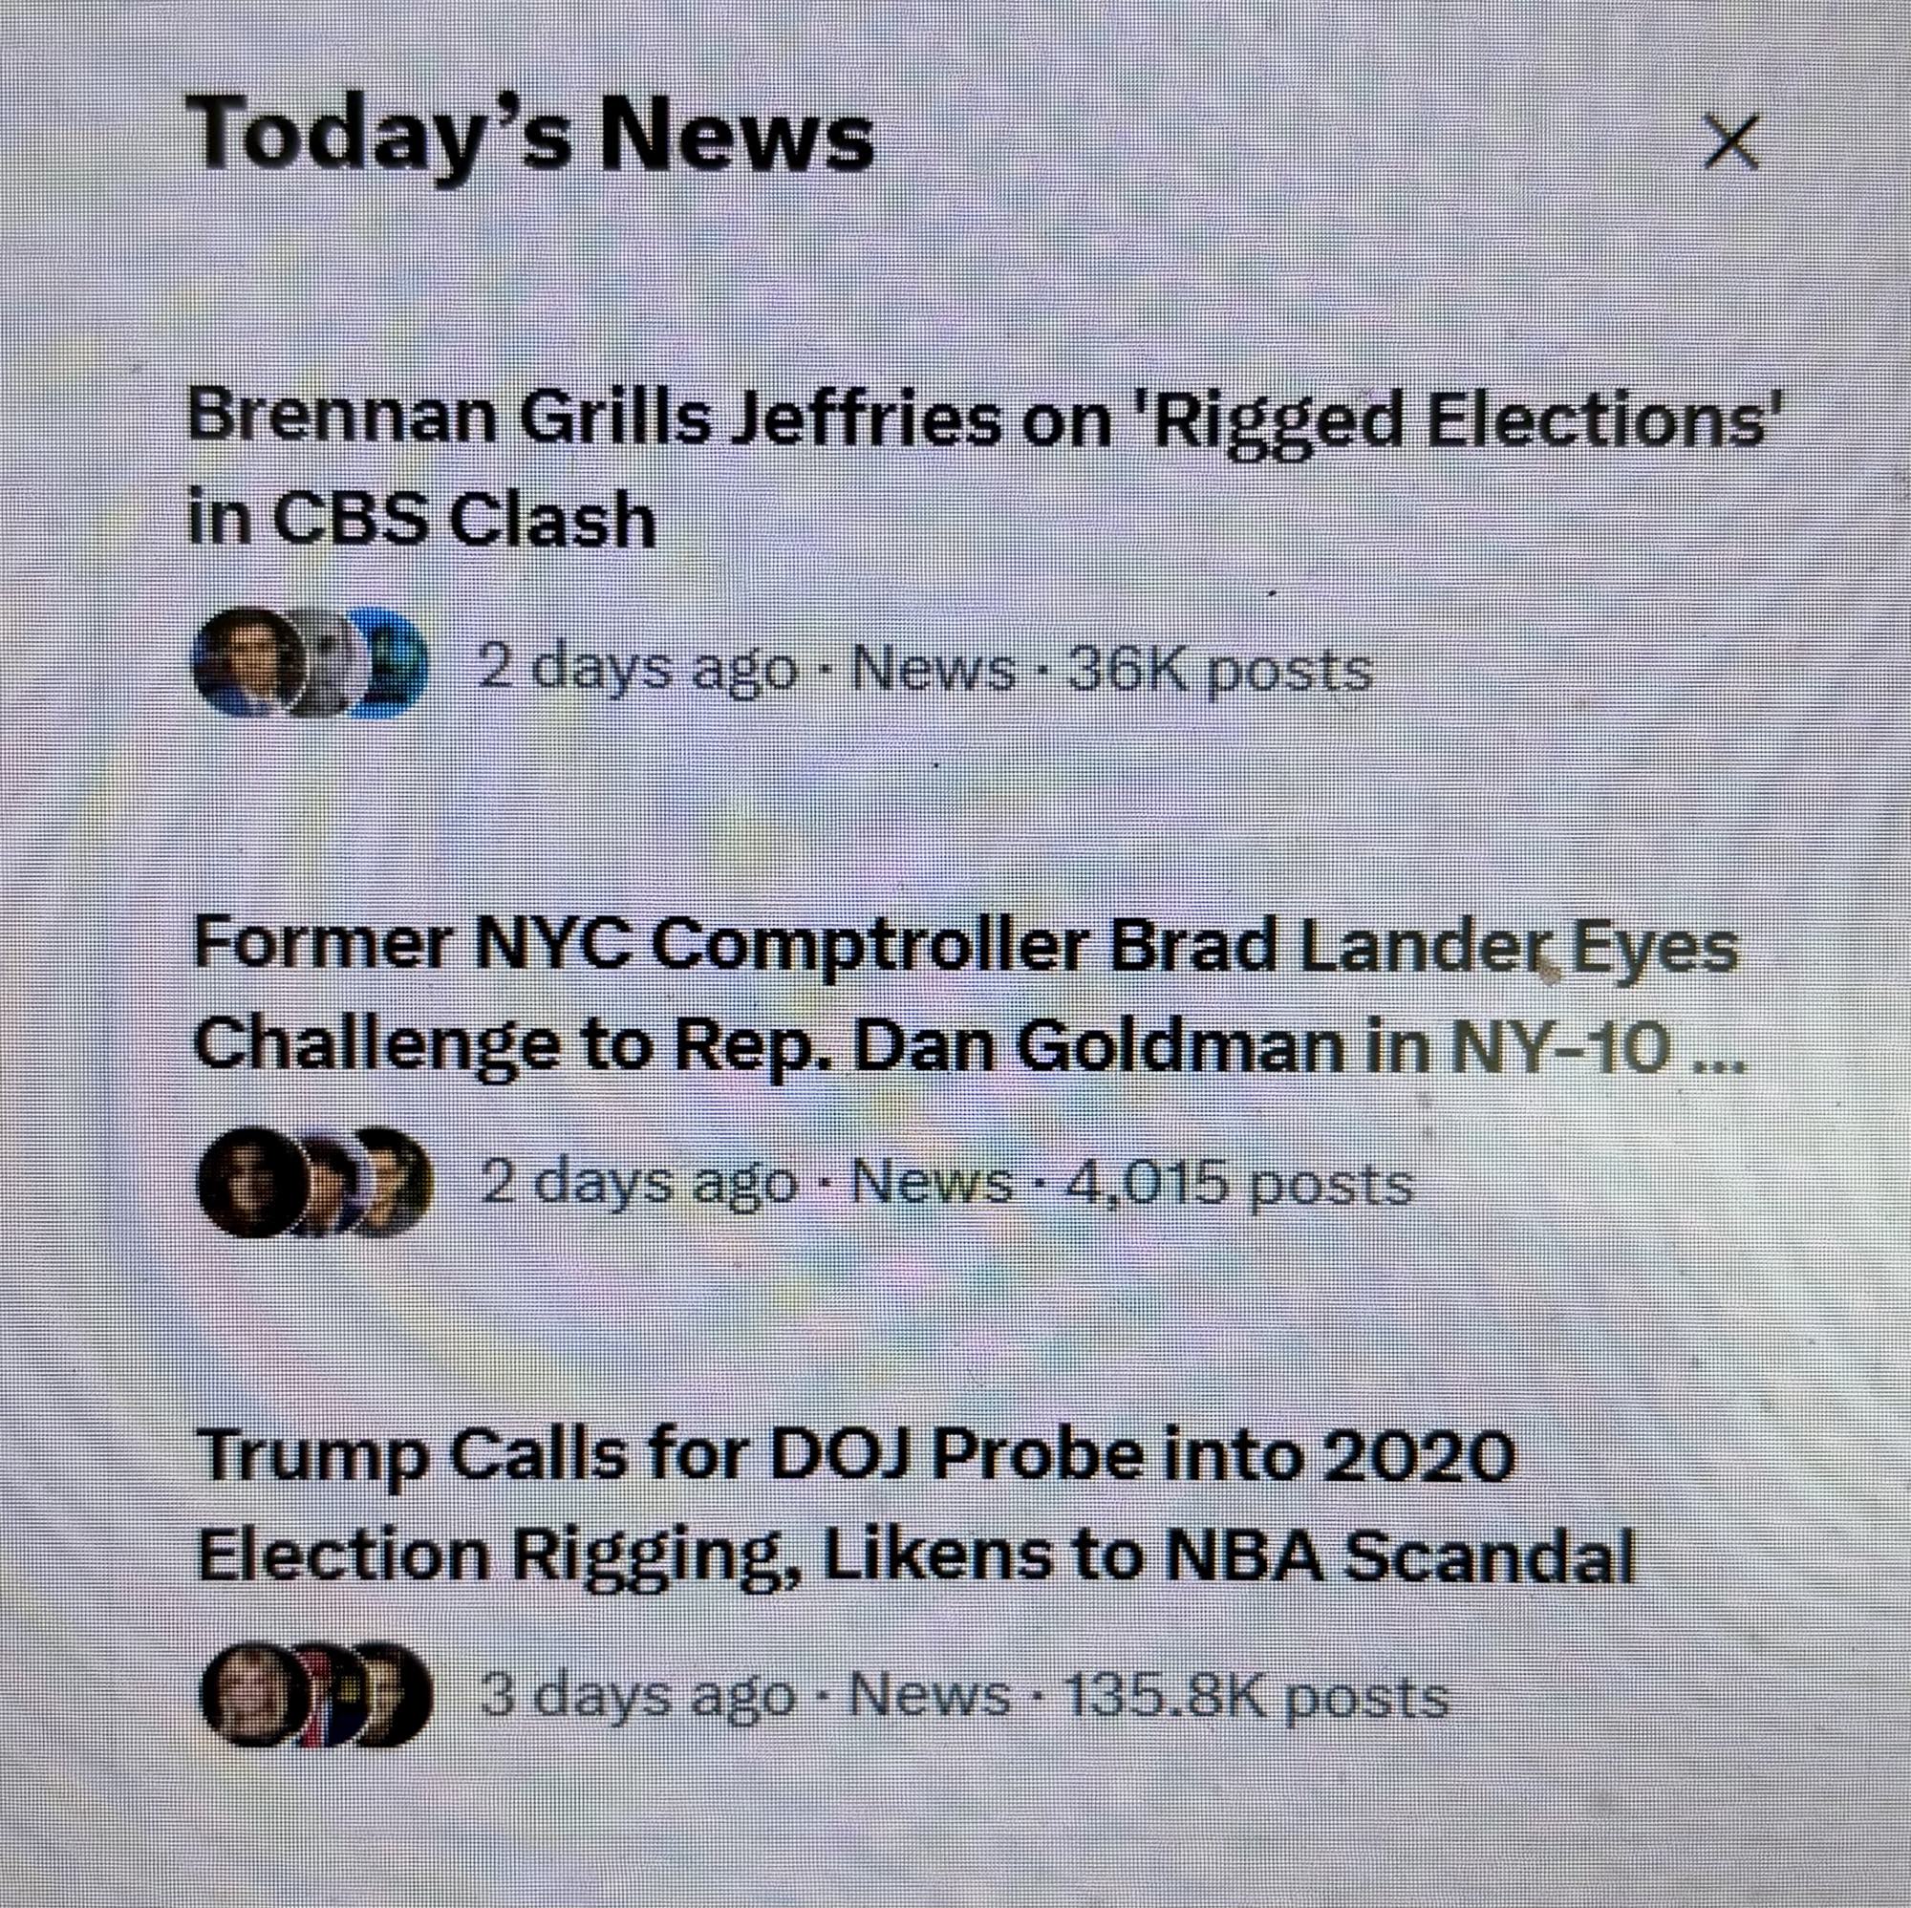The image size is (1911, 1908).
Task: Open the Trump DOJ Probe headline
Action: pyautogui.click(x=915, y=1506)
